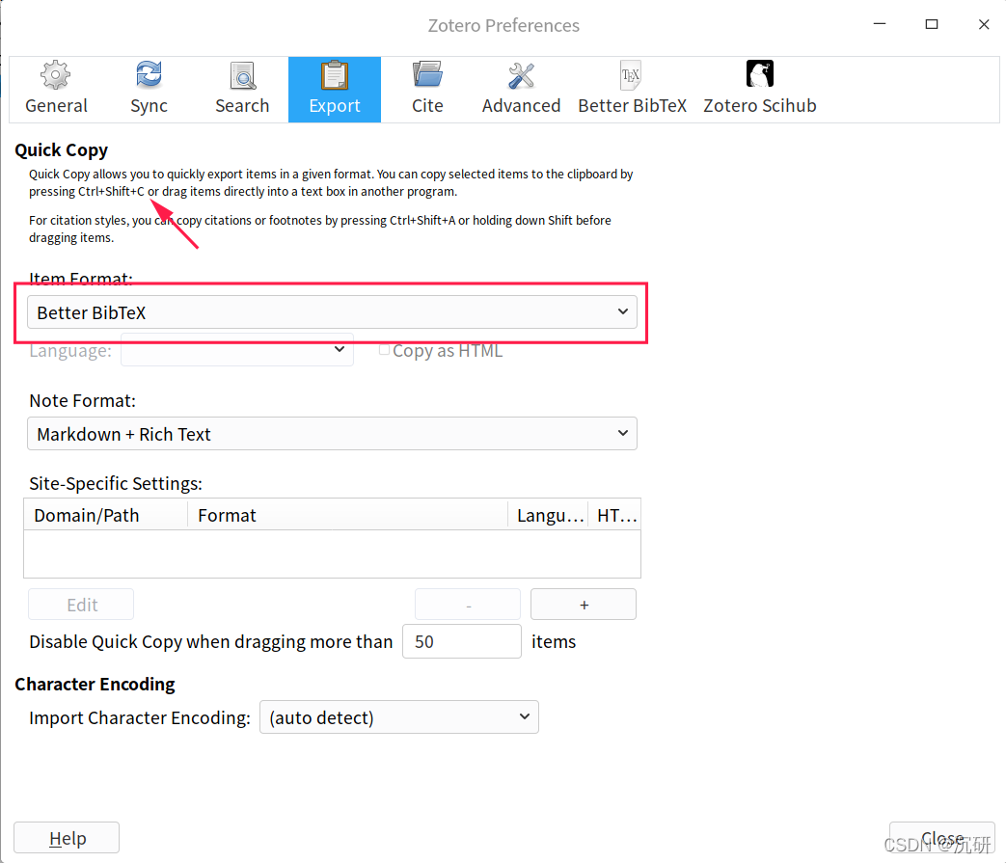Open the Cite folder icon
Viewport: 1006px width, 863px height.
pos(427,75)
